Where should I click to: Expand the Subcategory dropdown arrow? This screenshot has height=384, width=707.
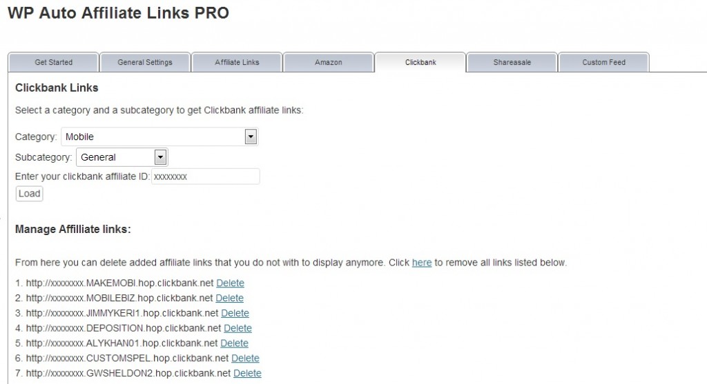(x=160, y=157)
